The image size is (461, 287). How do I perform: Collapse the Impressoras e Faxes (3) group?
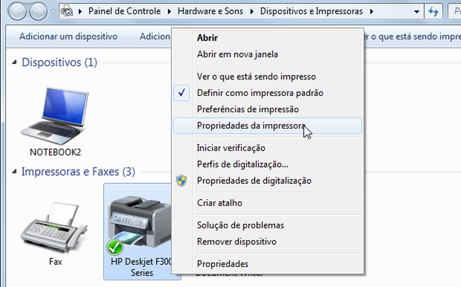coord(15,172)
